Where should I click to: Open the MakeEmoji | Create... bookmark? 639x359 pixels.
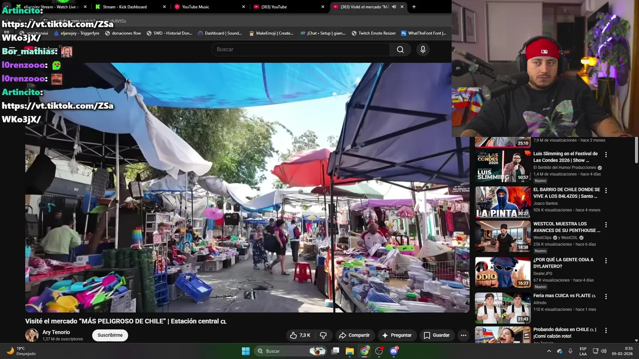(x=271, y=33)
